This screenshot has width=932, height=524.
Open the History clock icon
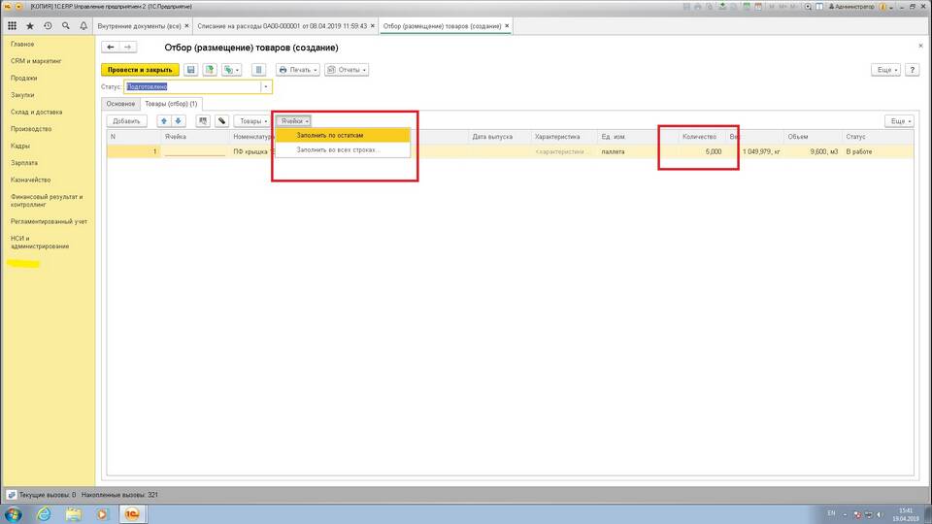pos(48,25)
